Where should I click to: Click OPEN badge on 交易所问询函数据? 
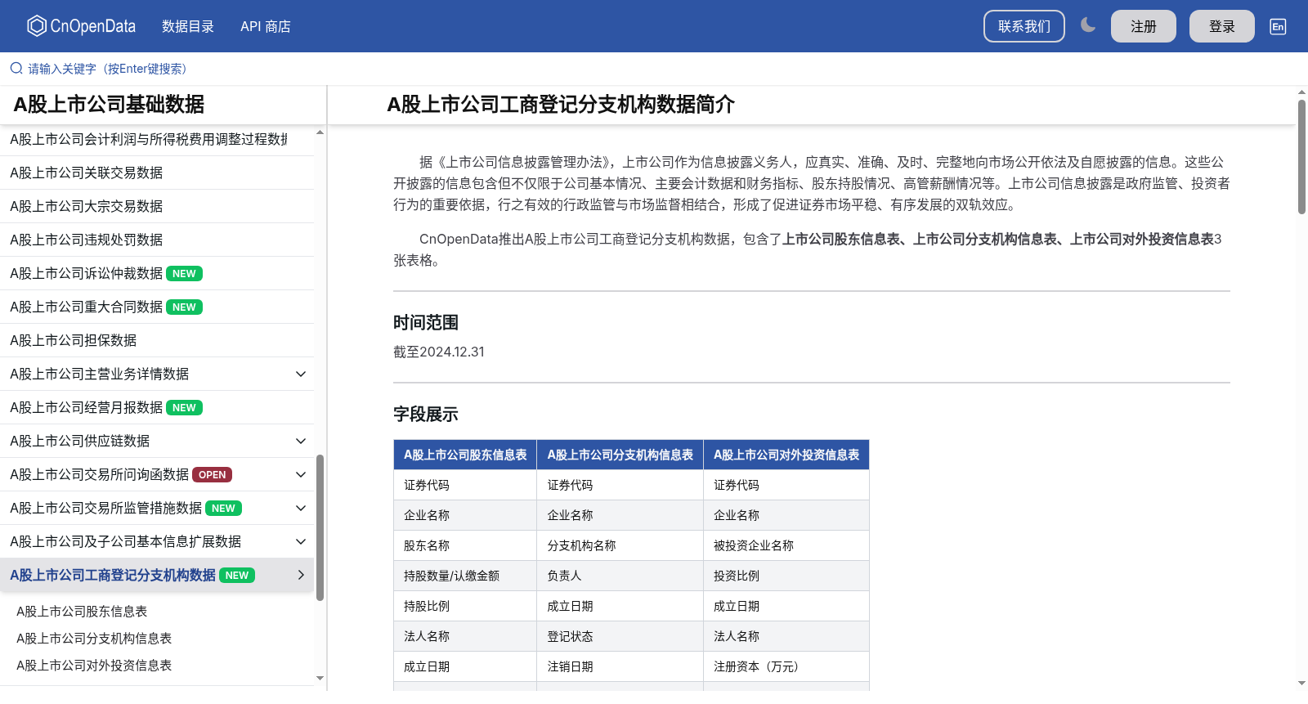click(x=213, y=474)
